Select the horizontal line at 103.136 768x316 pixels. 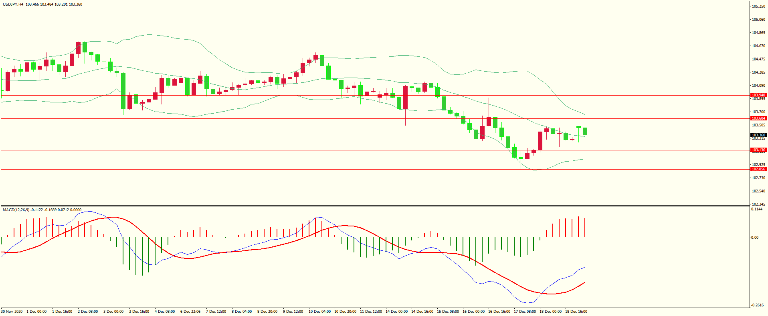(x=375, y=150)
